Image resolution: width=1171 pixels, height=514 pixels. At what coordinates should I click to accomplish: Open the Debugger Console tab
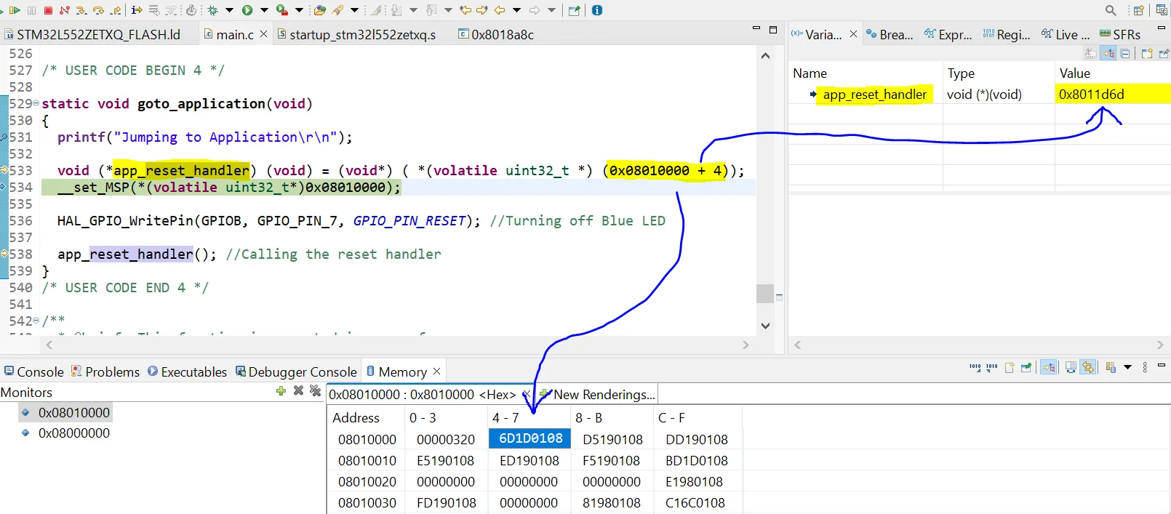(x=302, y=372)
